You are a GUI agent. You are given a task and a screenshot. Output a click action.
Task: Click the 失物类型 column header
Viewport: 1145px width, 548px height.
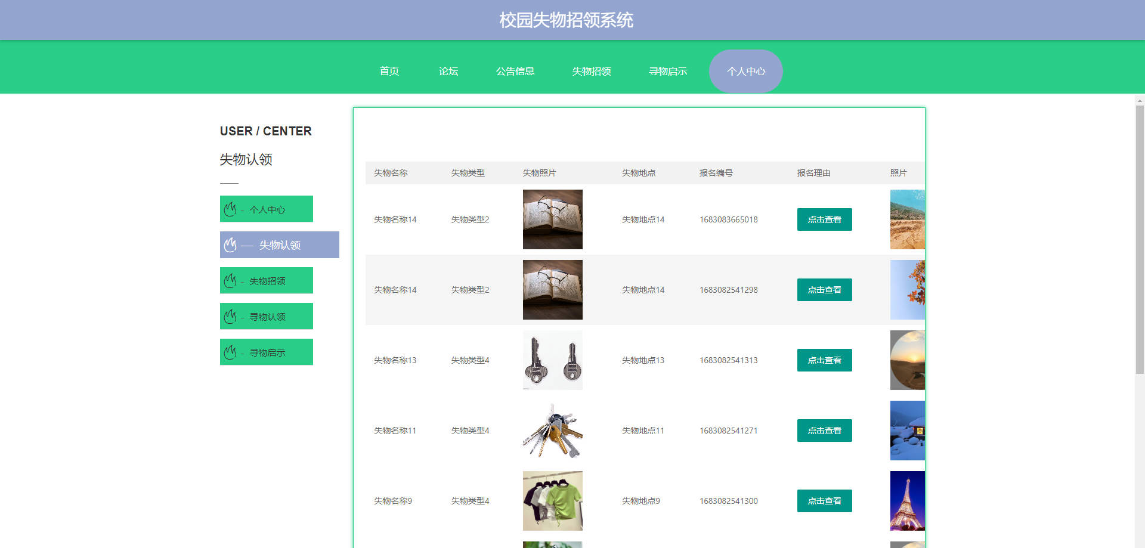[x=468, y=173]
